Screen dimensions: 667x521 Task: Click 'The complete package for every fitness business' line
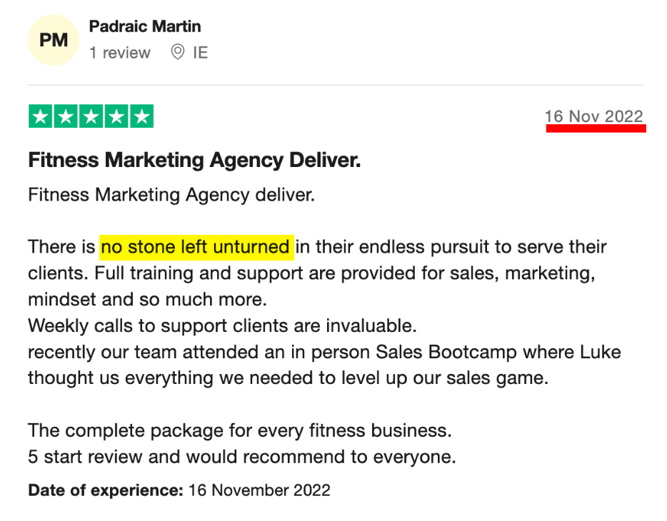(x=240, y=430)
